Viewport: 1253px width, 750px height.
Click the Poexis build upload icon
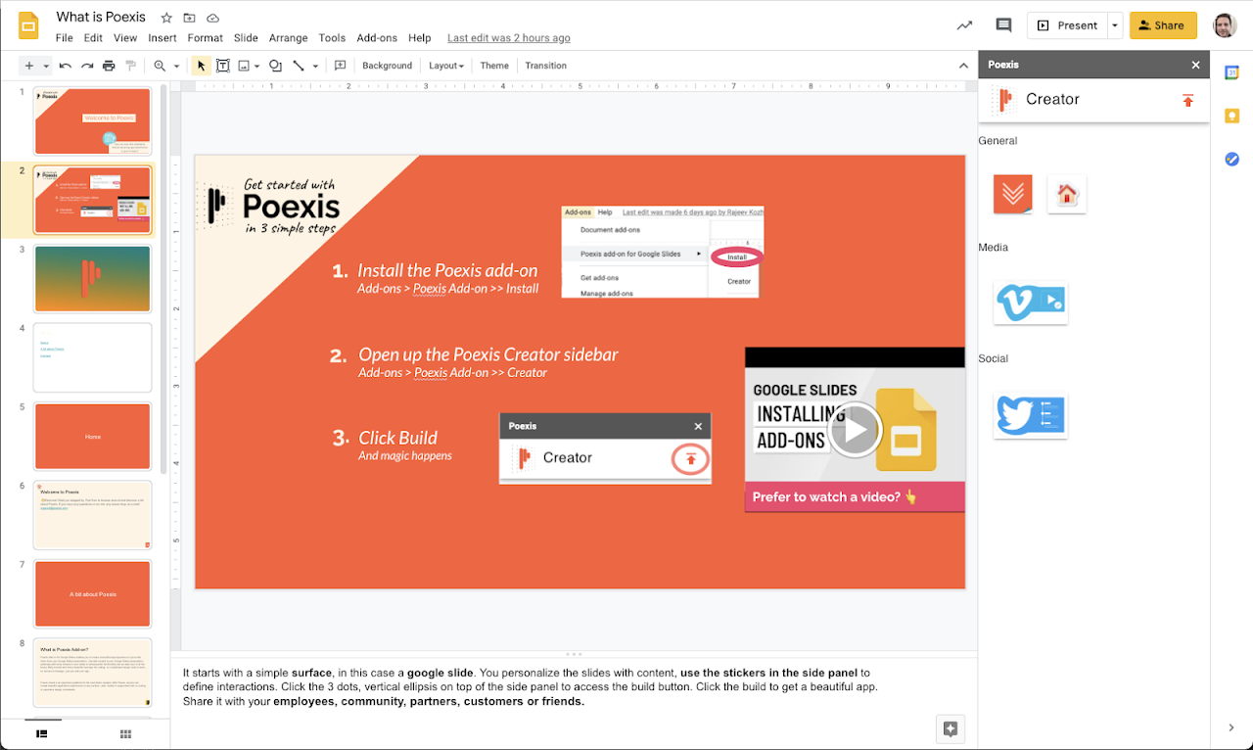click(1187, 100)
